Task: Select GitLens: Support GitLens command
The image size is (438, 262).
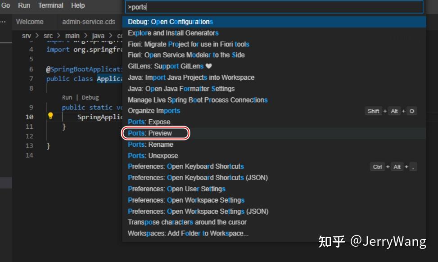Action: (x=274, y=66)
